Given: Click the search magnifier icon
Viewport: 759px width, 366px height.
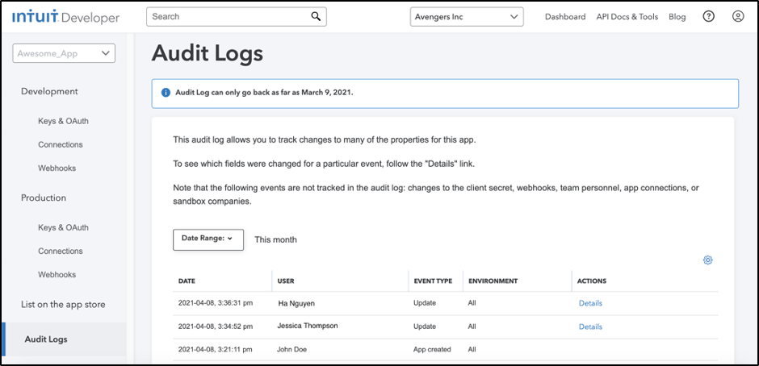Looking at the screenshot, I should pos(316,16).
